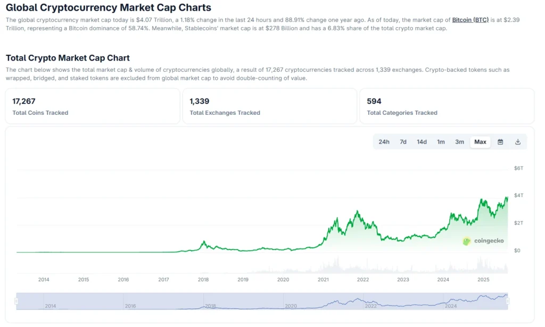Image resolution: width=545 pixels, height=327 pixels.
Task: Click the 17,267 Total Coins Tracked card
Action: (x=93, y=106)
